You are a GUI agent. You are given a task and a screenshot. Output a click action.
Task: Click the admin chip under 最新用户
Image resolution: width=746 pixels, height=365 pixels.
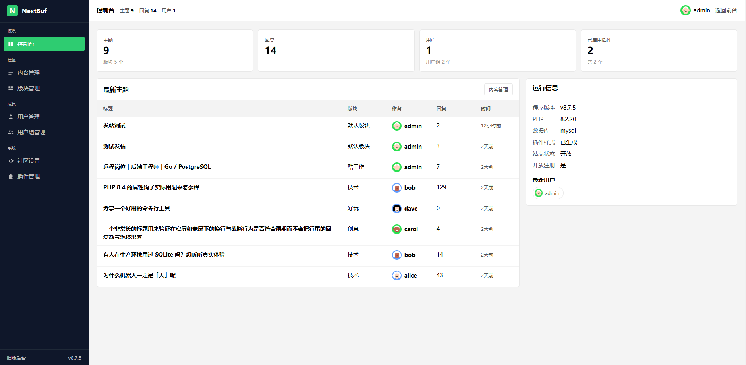[548, 193]
